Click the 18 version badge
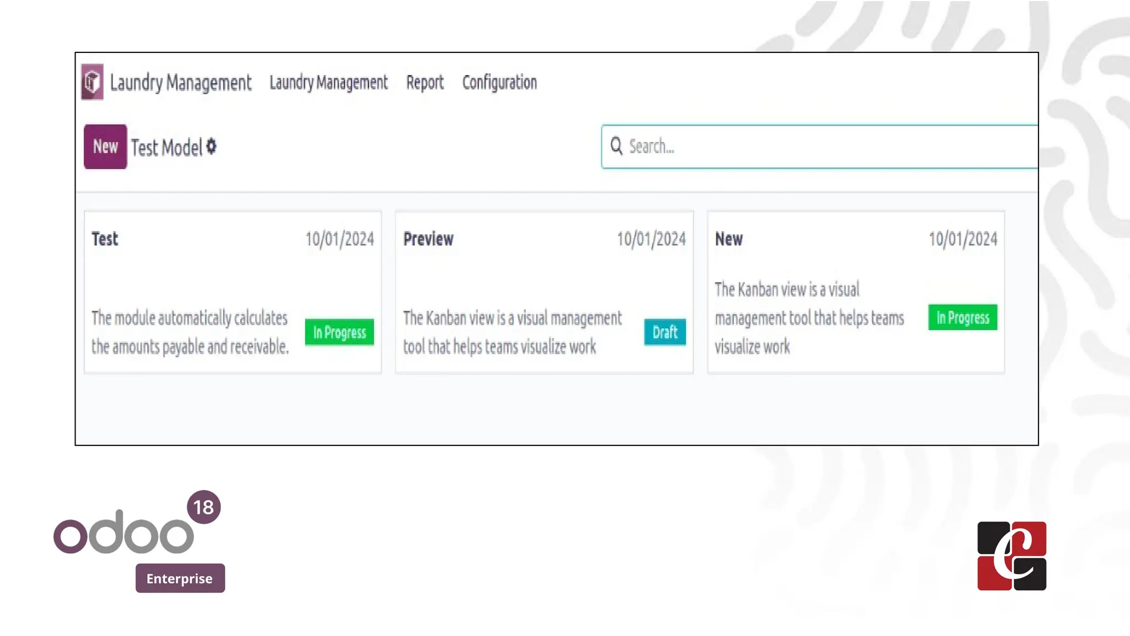Image resolution: width=1130 pixels, height=636 pixels. [204, 507]
